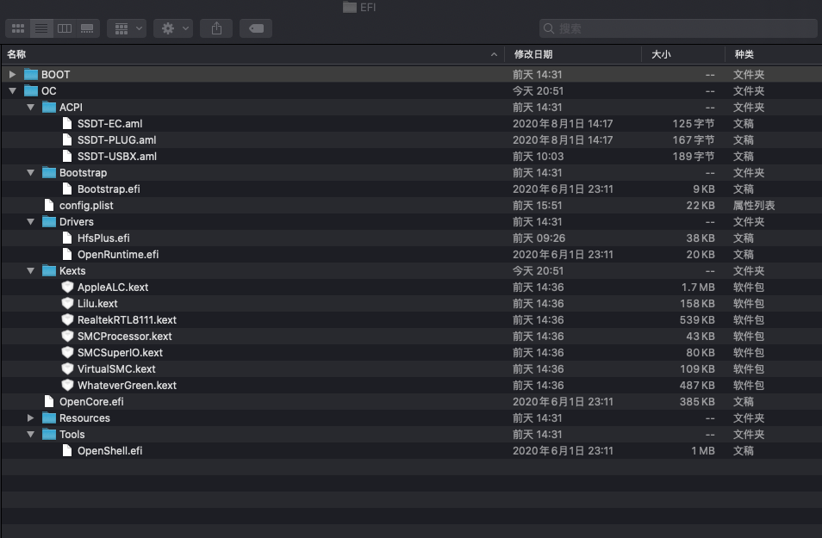The image size is (822, 538).
Task: Select the Resources folder icon
Action: pyautogui.click(x=49, y=418)
